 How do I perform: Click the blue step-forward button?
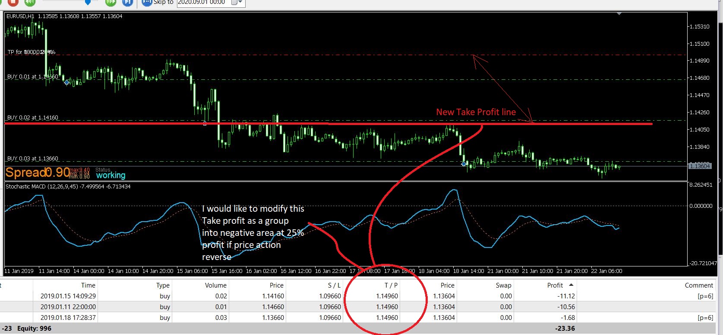tap(127, 2)
